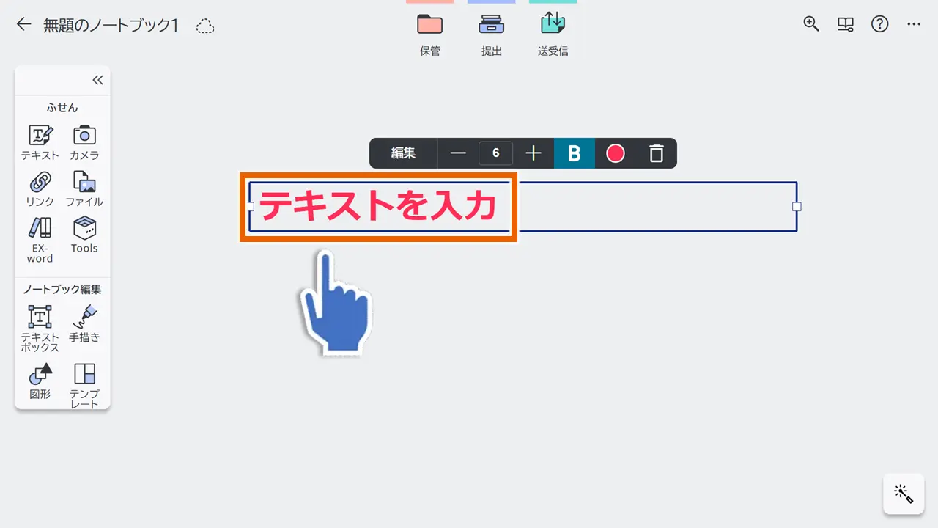The width and height of the screenshot is (938, 528).
Task: Increase font size with the plus stepper
Action: (533, 153)
